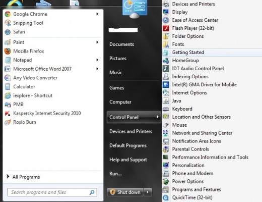The width and height of the screenshot is (262, 202).
Task: Open Documents from Start menu
Action: 122,44
